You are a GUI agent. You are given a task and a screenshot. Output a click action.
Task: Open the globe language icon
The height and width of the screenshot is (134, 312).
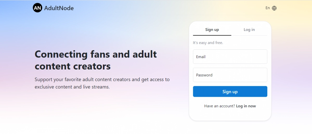[274, 8]
